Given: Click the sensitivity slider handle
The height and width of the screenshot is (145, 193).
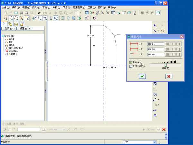Looking at the screenshot, I should tap(165, 65).
